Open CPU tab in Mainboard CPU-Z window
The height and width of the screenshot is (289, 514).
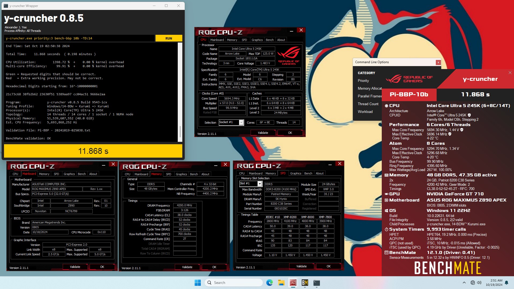[x=16, y=174]
